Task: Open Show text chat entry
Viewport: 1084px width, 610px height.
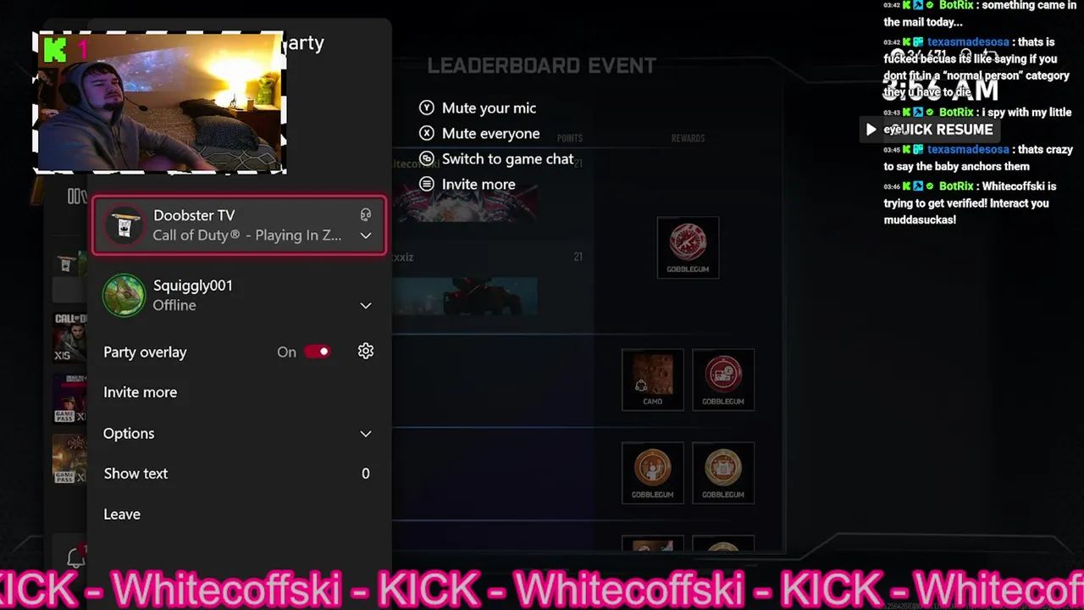Action: 238,474
